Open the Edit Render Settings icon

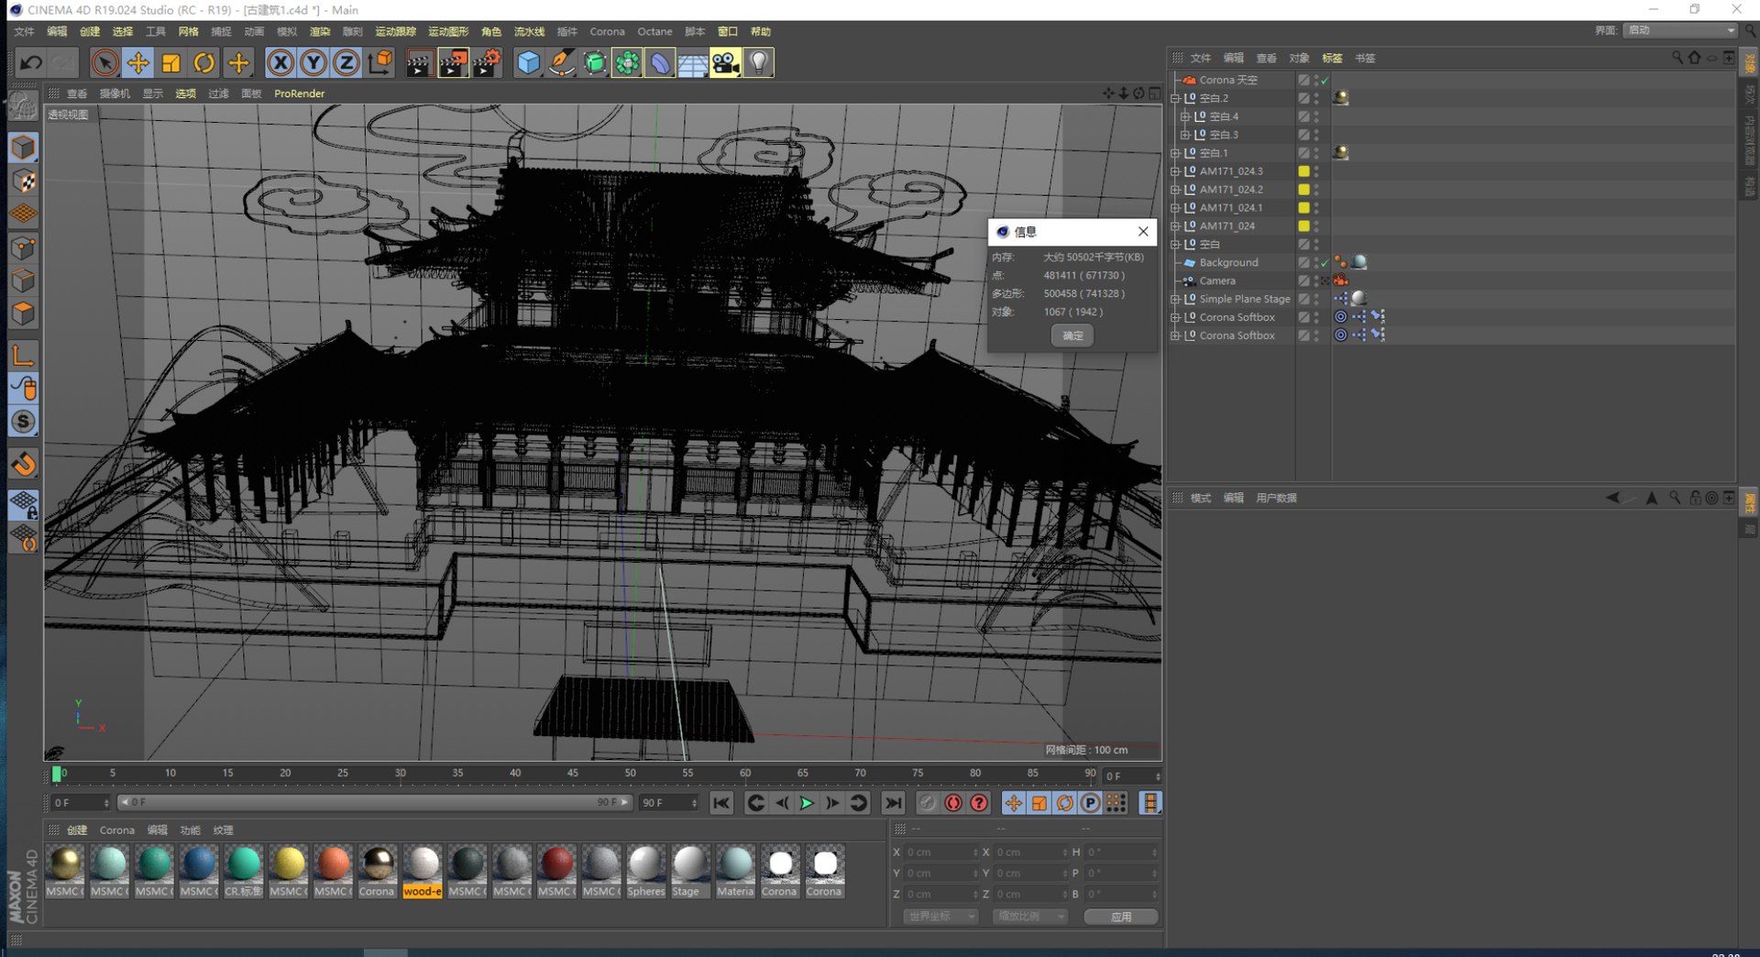[486, 63]
